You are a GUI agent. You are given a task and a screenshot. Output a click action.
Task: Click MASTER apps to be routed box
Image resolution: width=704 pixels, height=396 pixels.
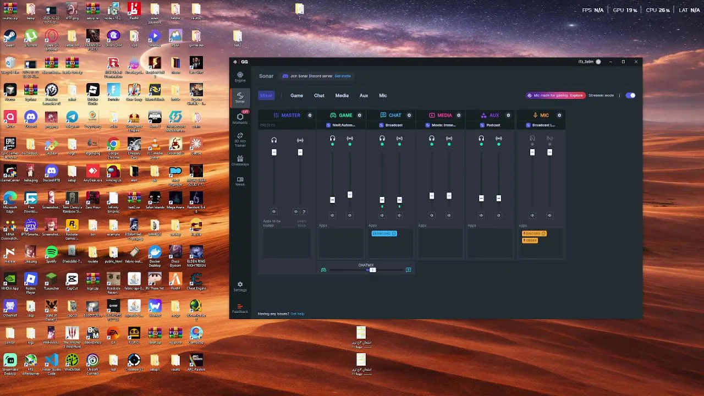click(x=287, y=243)
